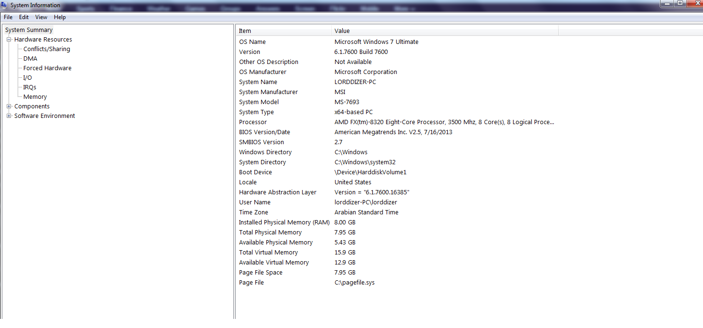The width and height of the screenshot is (703, 328).
Task: Maximize the System Information window
Action: (680, 3)
